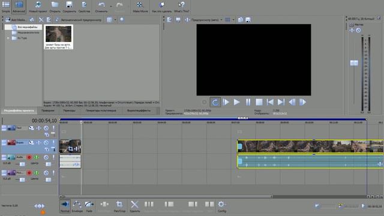Image resolution: width=384 pixels, height=216 pixels.
Task: Open project properties (Свойства)
Action: 84,7
